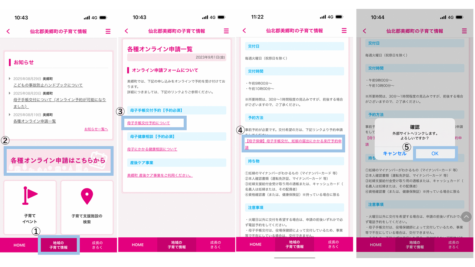This screenshot has width=475, height=267.
Task: Open the hamburger menu on the third screen
Action: (344, 31)
